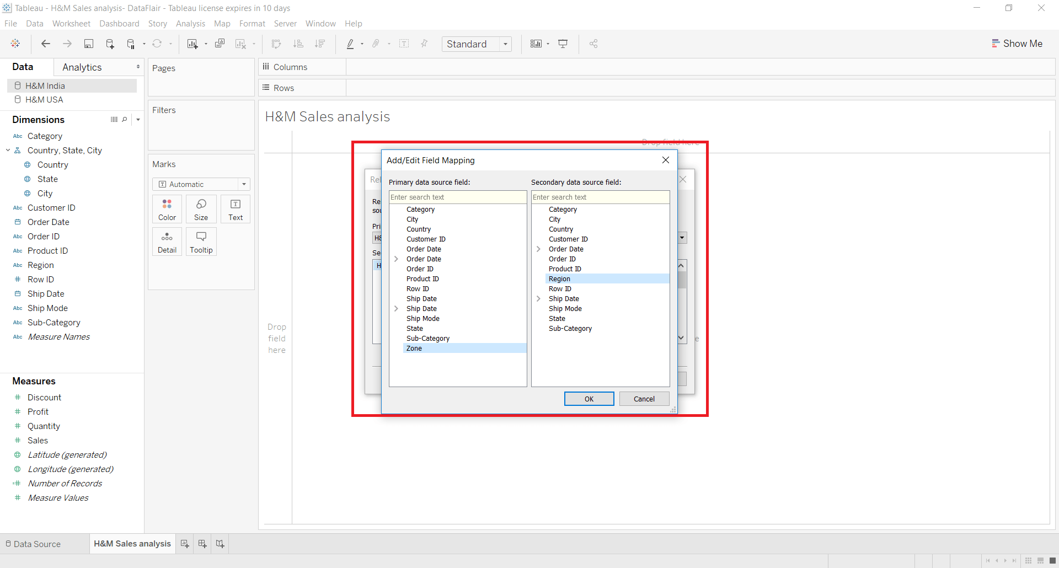Open the Marks type dropdown showing Automatic
Viewport: 1059px width, 568px height.
point(243,184)
